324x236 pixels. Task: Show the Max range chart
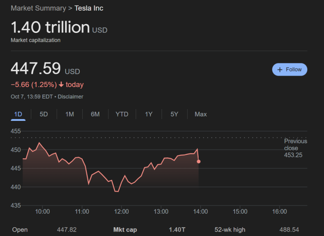tap(201, 114)
